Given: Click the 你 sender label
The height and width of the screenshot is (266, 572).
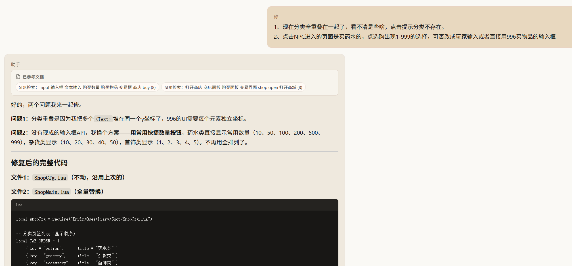Looking at the screenshot, I should point(276,17).
